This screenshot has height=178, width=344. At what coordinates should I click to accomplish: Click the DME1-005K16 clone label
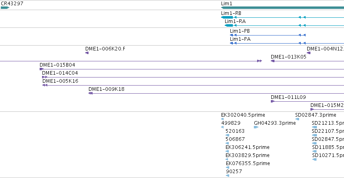(x=60, y=81)
